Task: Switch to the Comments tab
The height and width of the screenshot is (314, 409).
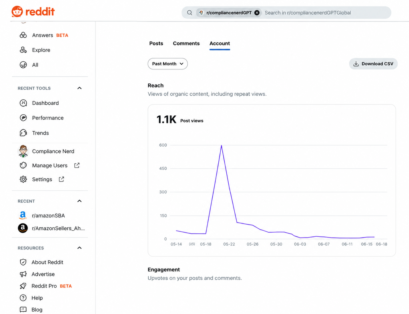Action: [x=186, y=43]
